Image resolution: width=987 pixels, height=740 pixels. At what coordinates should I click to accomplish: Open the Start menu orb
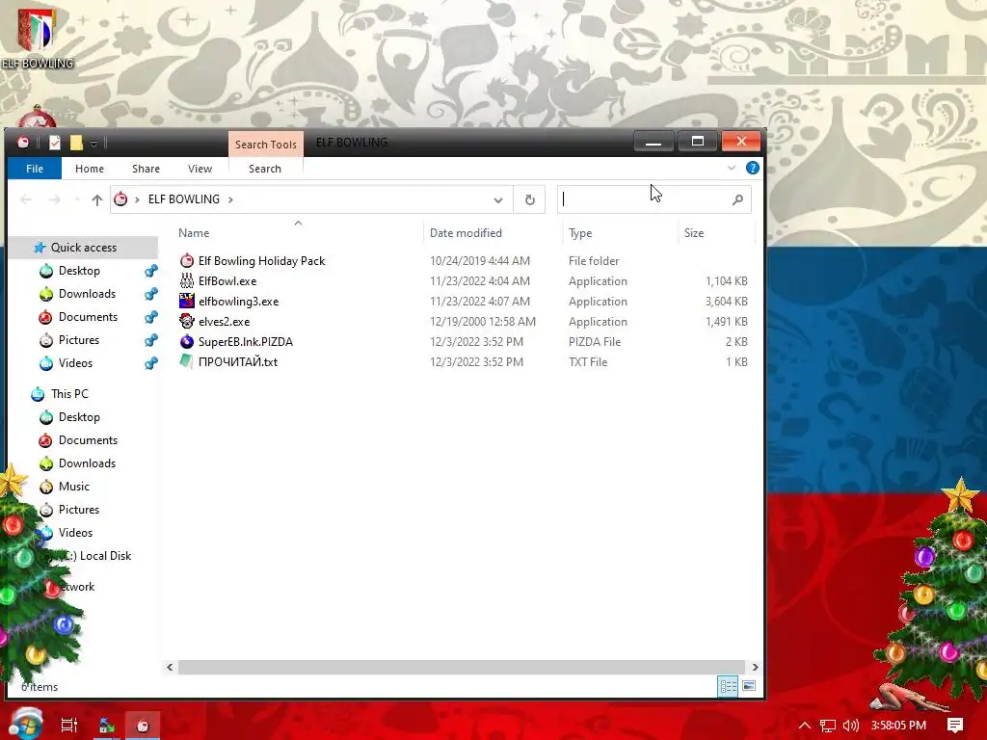coord(25,724)
